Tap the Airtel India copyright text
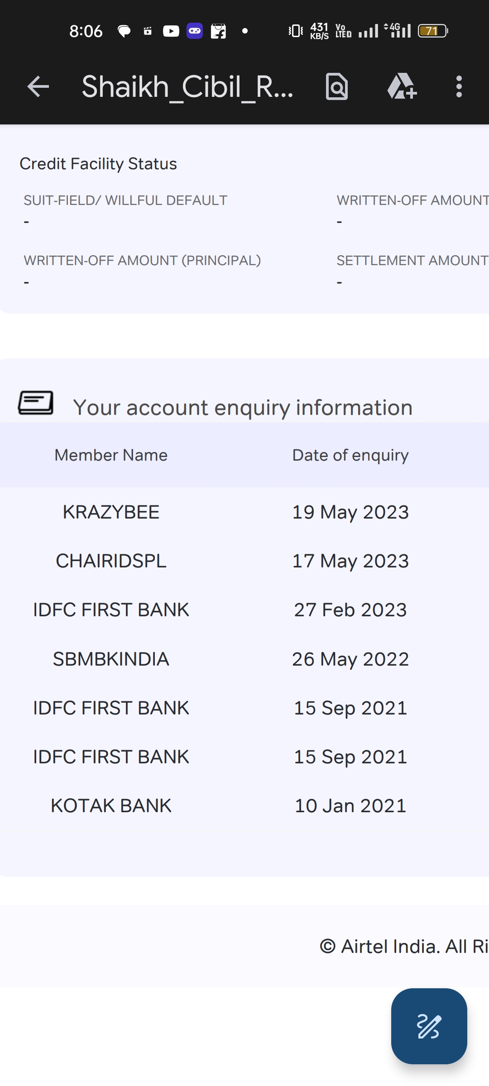 pyautogui.click(x=404, y=947)
